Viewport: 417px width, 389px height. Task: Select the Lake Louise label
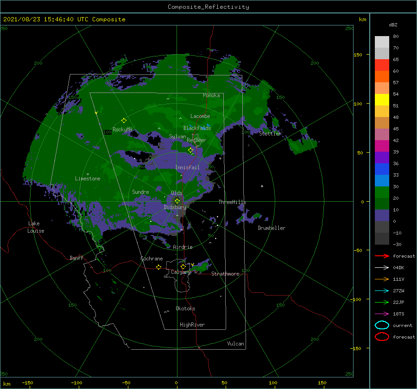tap(36, 227)
